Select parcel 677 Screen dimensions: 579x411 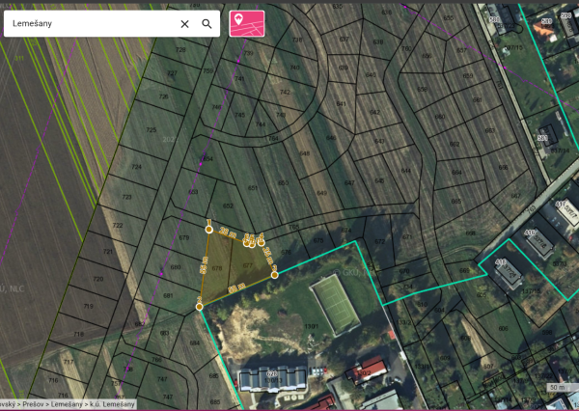pos(248,265)
